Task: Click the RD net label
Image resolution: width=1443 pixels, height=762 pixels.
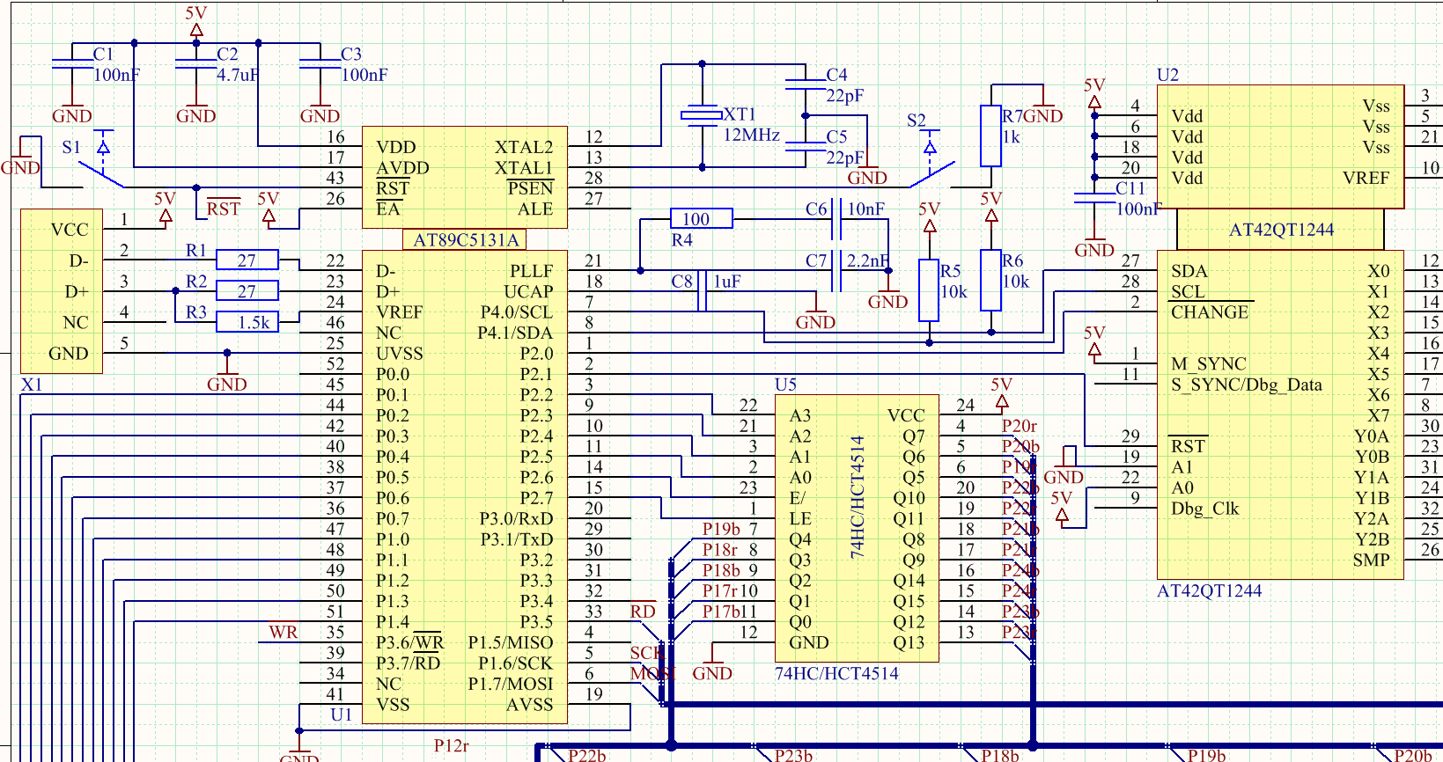Action: pos(643,612)
